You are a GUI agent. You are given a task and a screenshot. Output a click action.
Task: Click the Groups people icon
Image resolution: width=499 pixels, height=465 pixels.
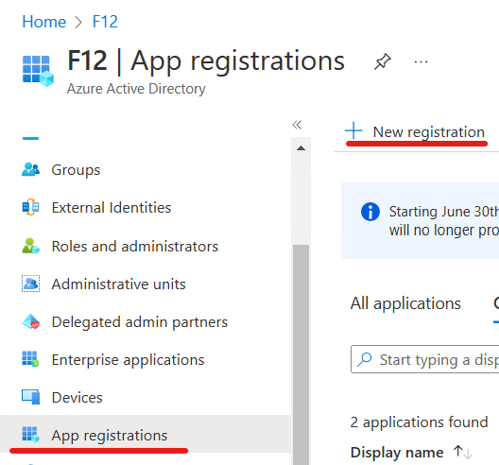pyautogui.click(x=30, y=169)
